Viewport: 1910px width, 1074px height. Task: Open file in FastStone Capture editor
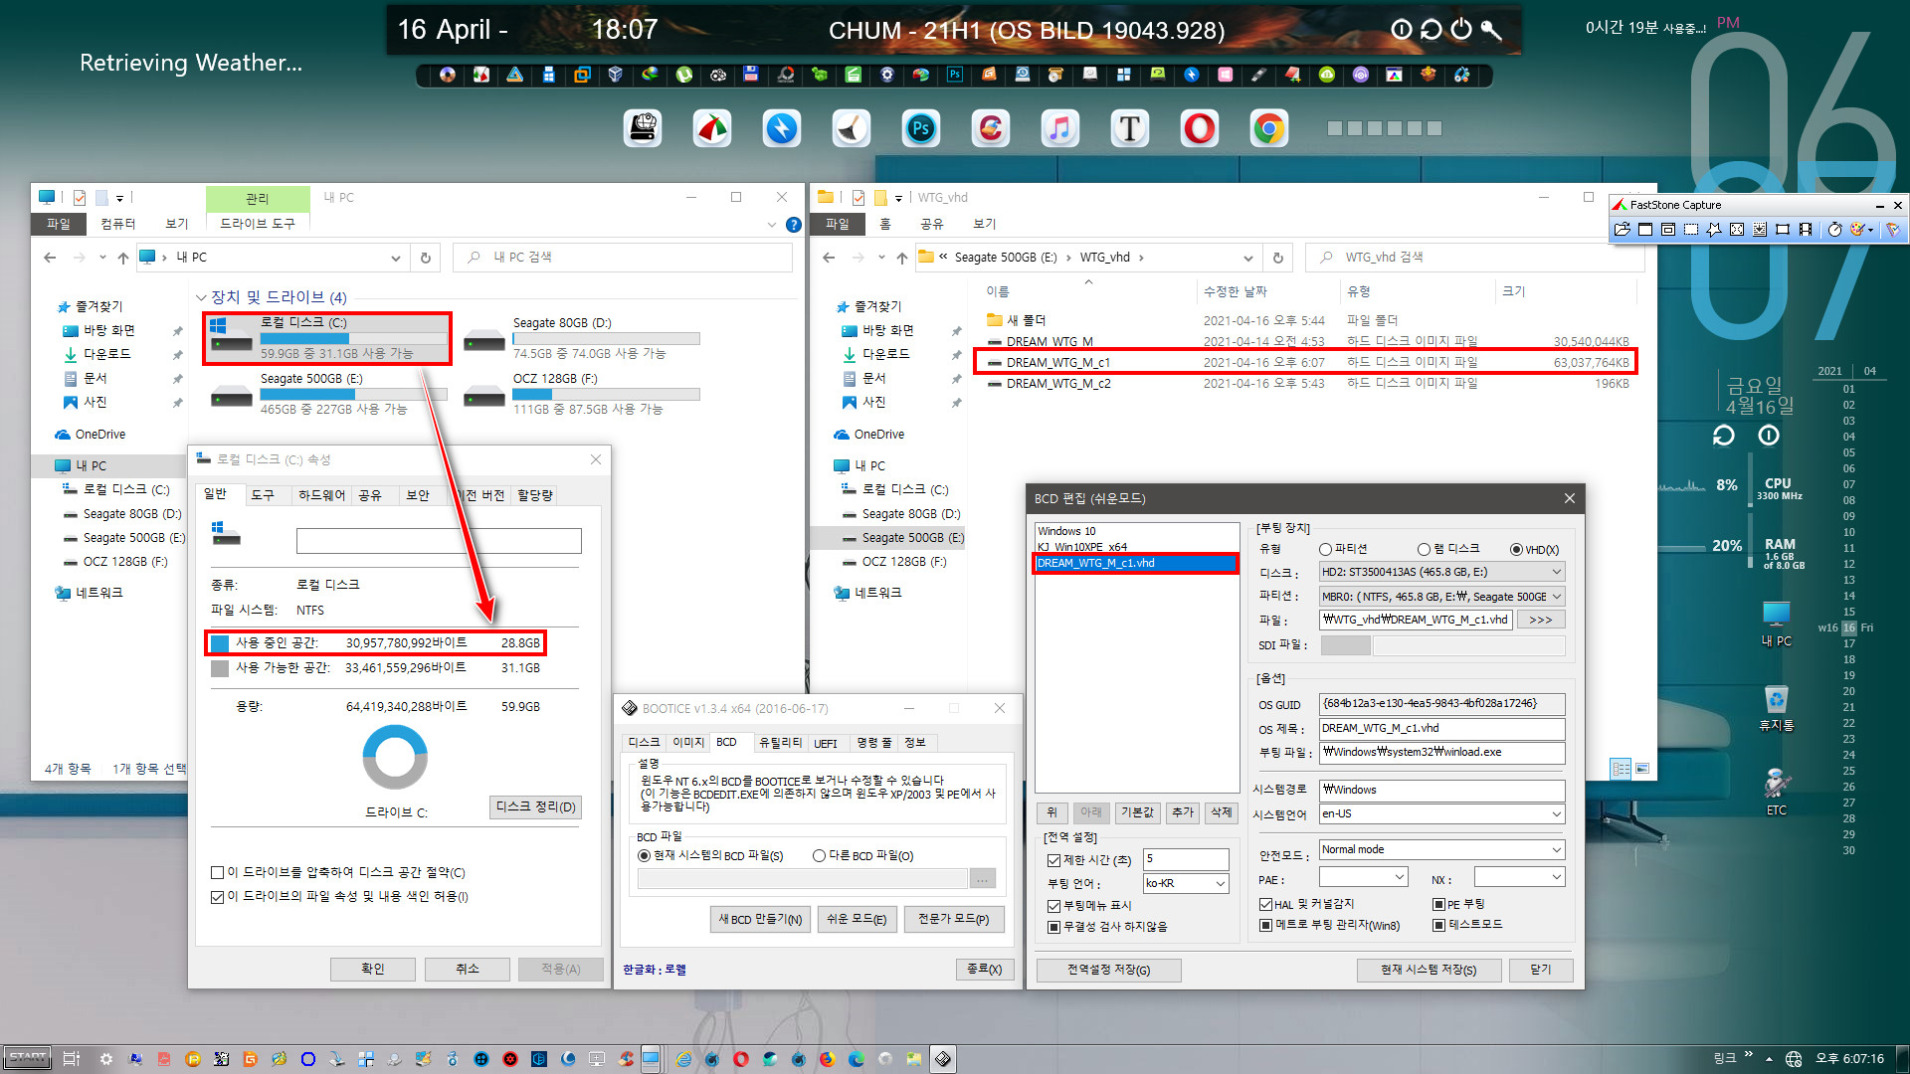click(1623, 230)
